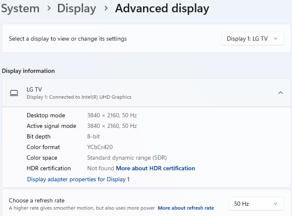Open the 50 Hz refresh rate dropdown

coord(256,204)
